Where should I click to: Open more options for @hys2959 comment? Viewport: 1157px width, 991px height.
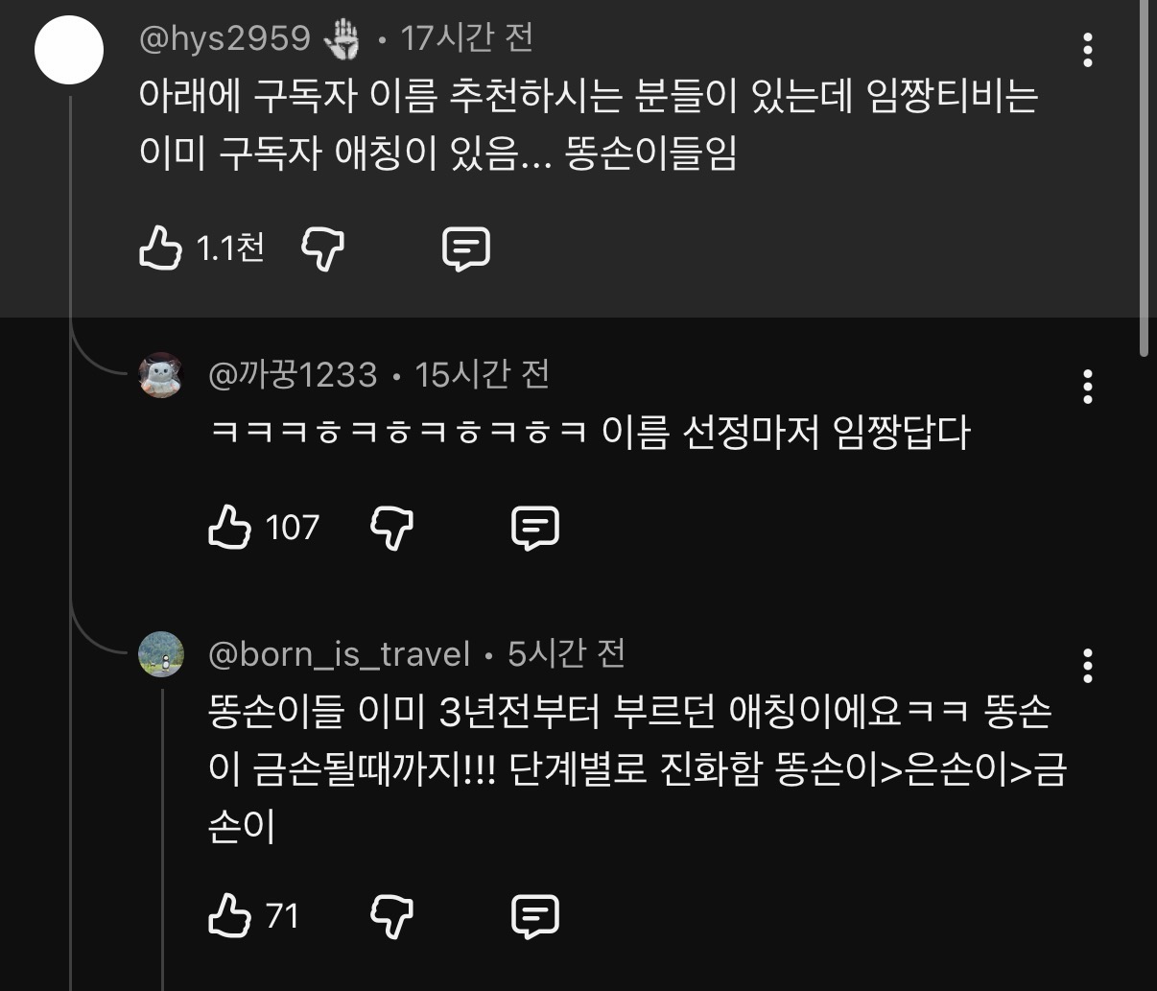tap(1087, 50)
